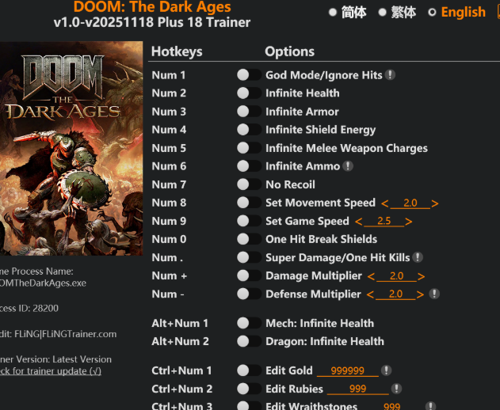The image size is (500, 410).
Task: Click the info icon beside God Mode/Ignore Hits
Action: pyautogui.click(x=390, y=75)
